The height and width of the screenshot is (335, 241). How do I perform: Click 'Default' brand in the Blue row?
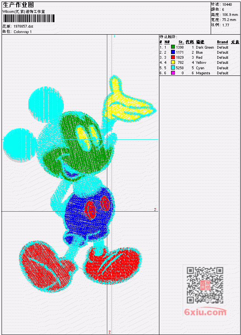click(x=223, y=53)
